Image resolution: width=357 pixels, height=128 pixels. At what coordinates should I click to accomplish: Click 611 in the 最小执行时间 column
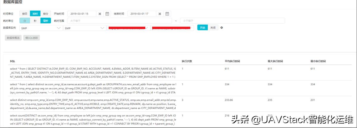313,68
